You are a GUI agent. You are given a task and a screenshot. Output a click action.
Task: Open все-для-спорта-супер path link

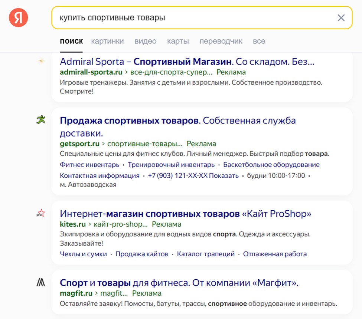point(171,72)
